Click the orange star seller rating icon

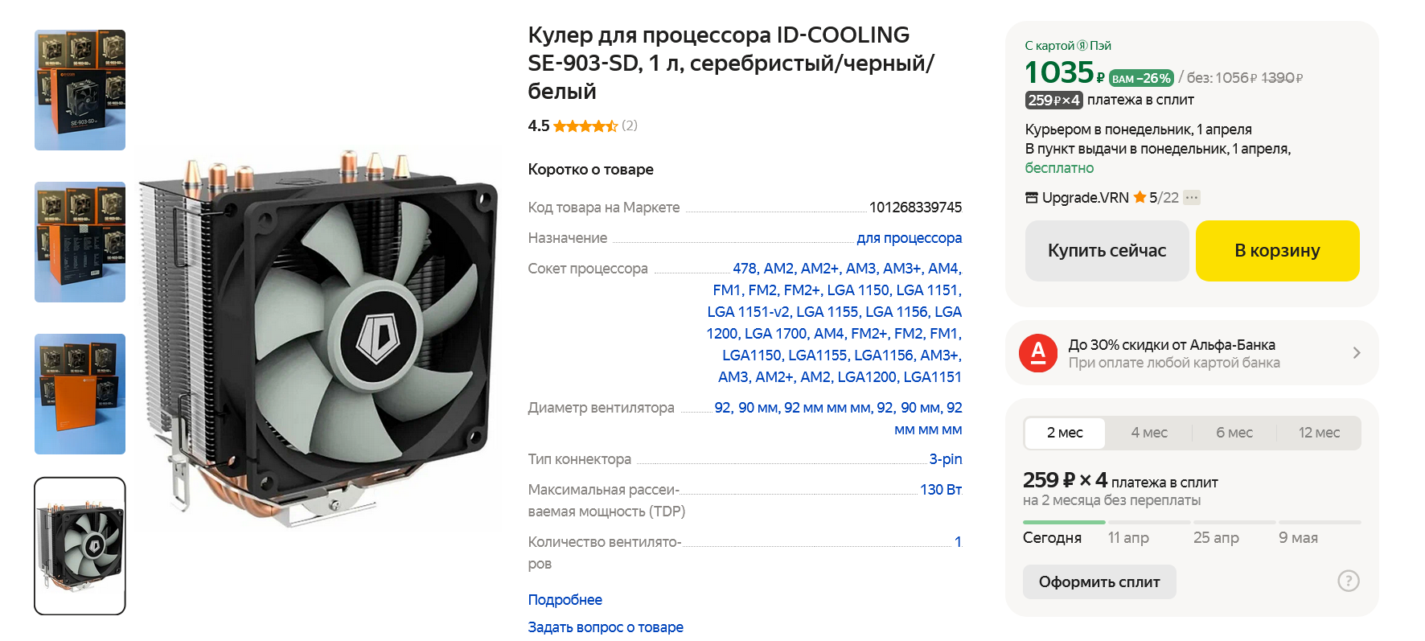pos(1140,197)
